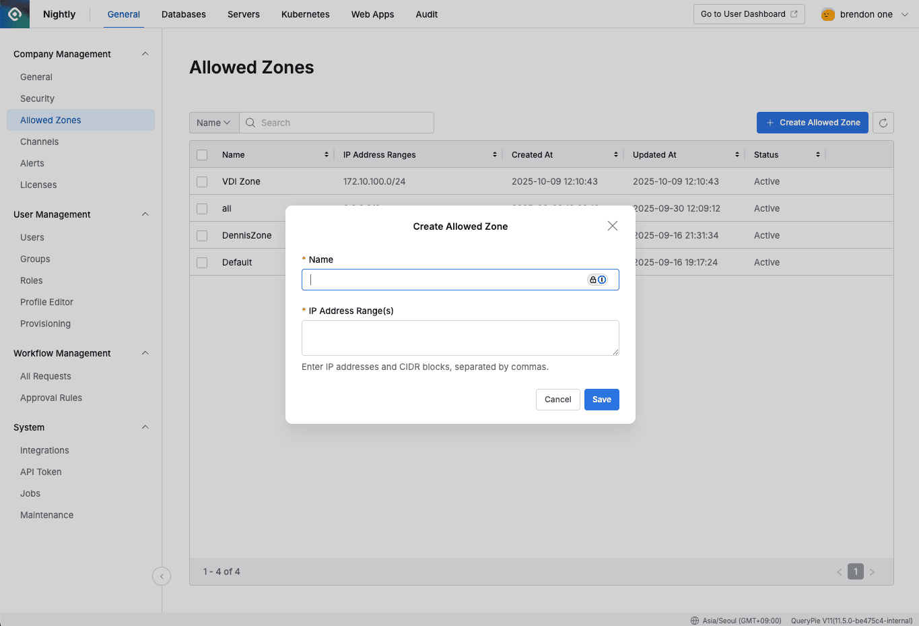Click the lock icon inside the Name input
Image resolution: width=919 pixels, height=626 pixels.
point(592,279)
